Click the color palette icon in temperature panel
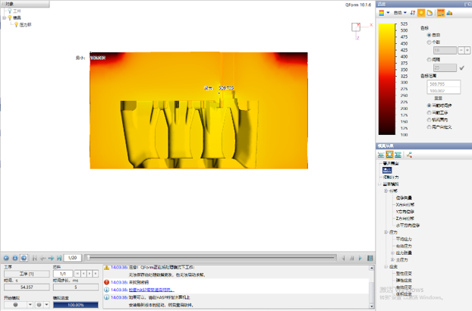Viewport: 472px width, 311px height. click(382, 13)
